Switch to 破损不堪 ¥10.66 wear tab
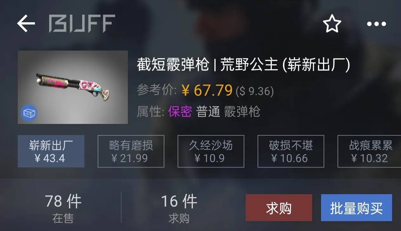 291,151
